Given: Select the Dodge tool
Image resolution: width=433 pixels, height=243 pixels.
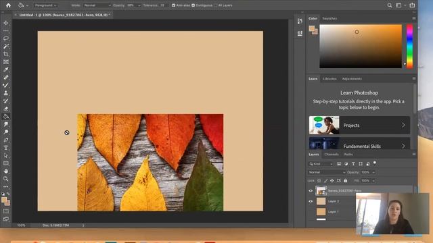Looking at the screenshot, I should click(6, 132).
